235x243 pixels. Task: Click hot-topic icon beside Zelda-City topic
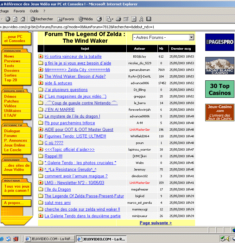[x=41, y=70]
